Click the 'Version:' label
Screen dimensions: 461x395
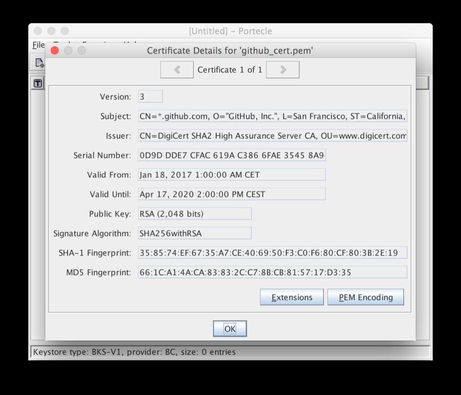pyautogui.click(x=115, y=97)
